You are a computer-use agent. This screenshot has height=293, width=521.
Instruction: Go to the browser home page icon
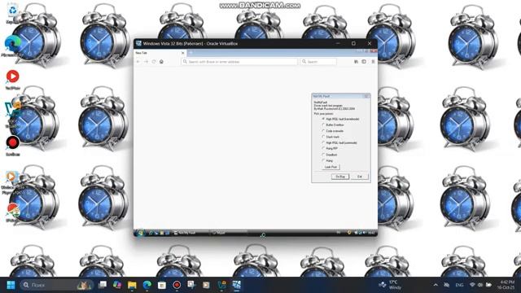click(161, 62)
